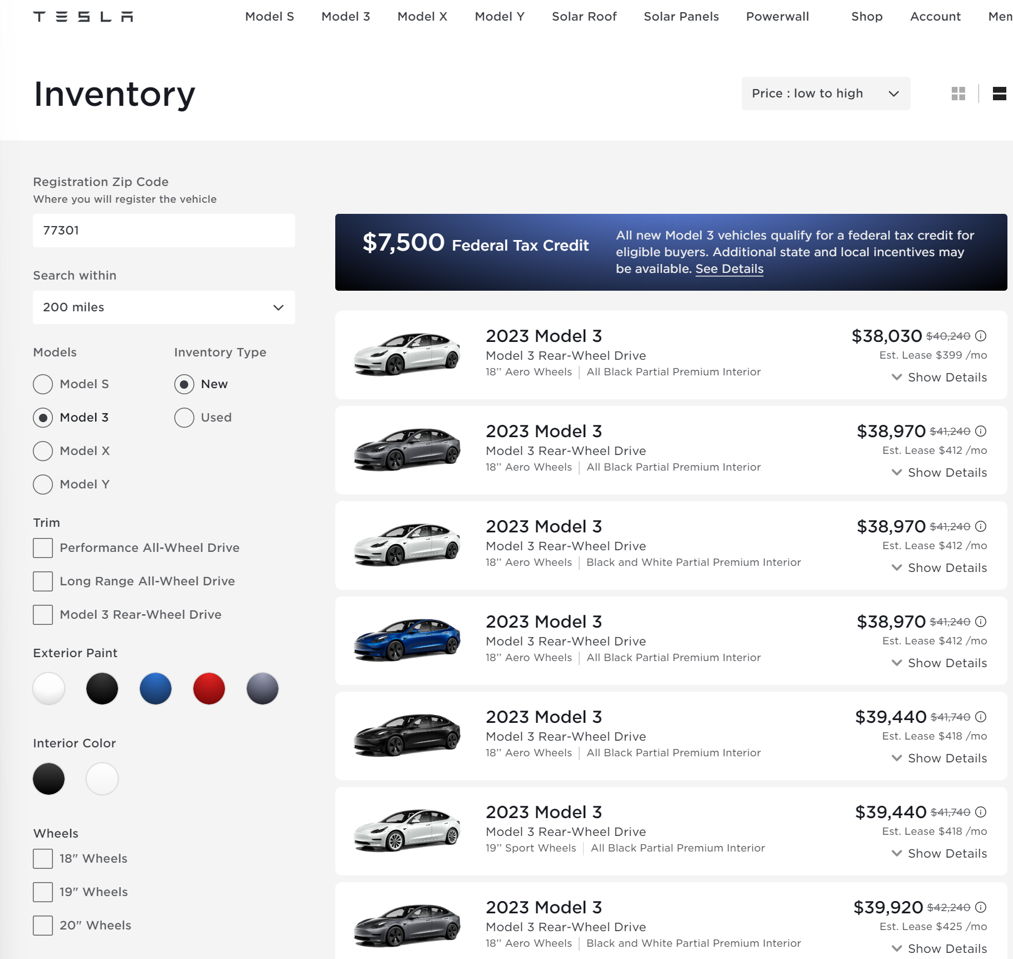The height and width of the screenshot is (959, 1013).
Task: Click See Details in tax credit banner
Action: (729, 269)
